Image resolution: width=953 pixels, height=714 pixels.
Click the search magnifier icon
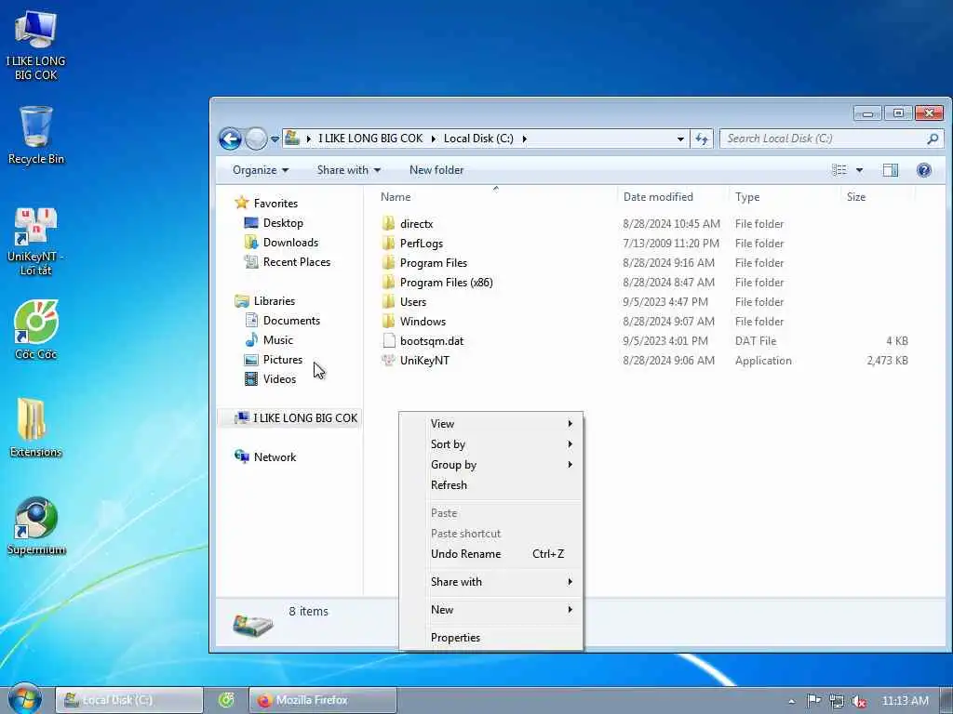933,139
